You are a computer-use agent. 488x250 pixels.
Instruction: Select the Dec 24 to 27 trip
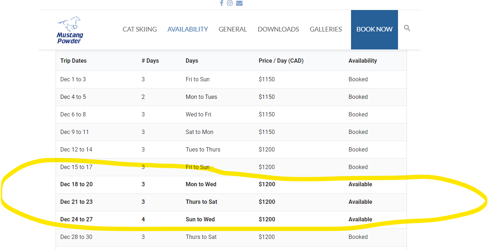point(76,220)
